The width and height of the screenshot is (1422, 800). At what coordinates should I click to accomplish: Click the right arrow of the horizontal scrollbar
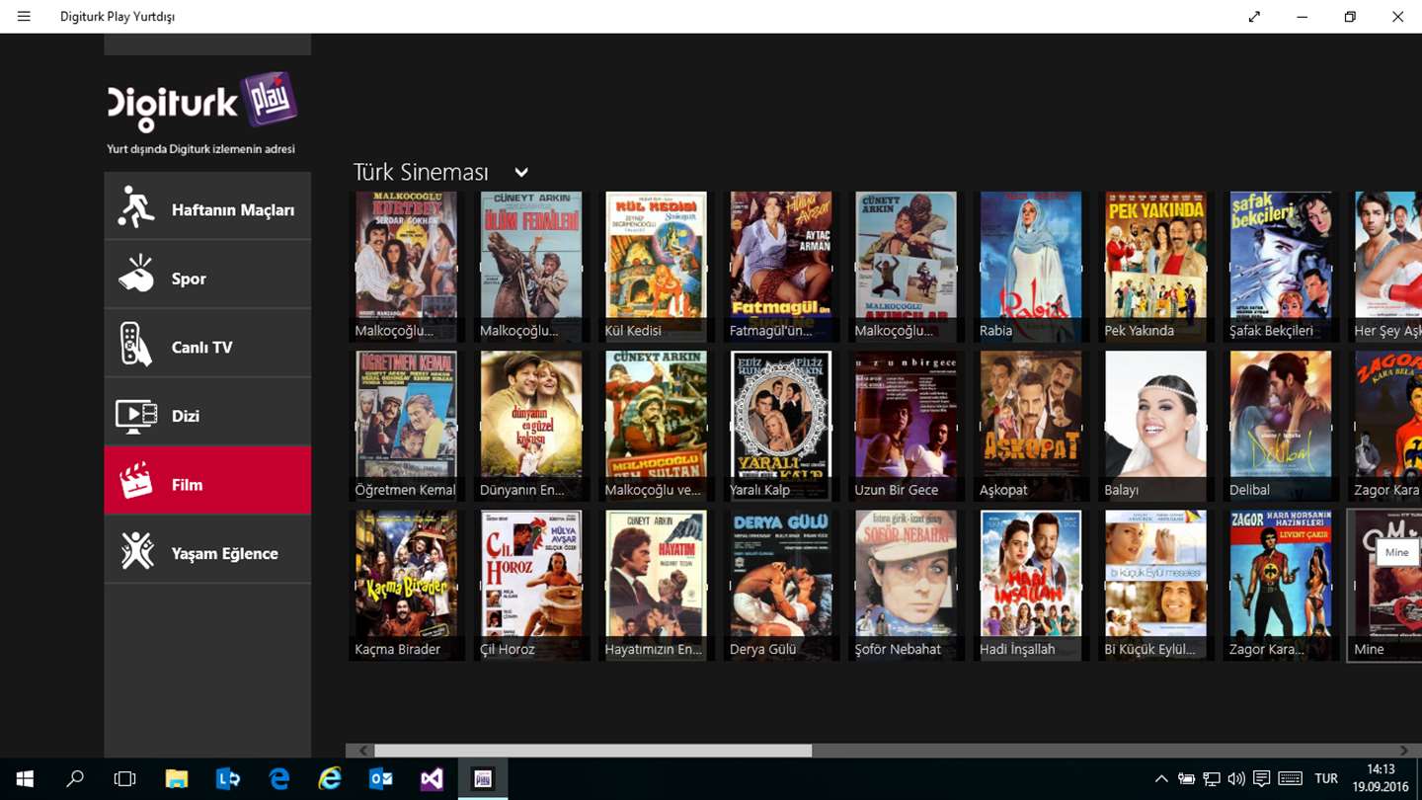tap(1404, 751)
